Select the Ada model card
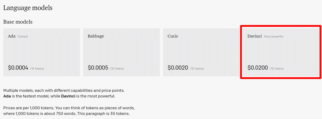This screenshot has height=119, width=322. pyautogui.click(x=42, y=52)
